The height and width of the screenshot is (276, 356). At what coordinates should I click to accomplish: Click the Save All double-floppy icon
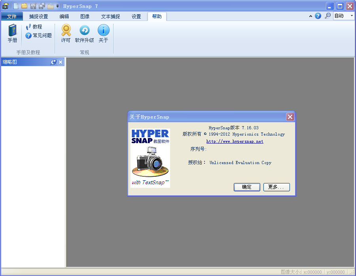pos(42,6)
